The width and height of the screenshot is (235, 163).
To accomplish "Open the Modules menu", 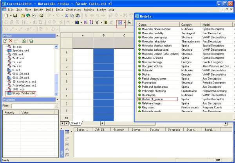I will tap(89, 9).
